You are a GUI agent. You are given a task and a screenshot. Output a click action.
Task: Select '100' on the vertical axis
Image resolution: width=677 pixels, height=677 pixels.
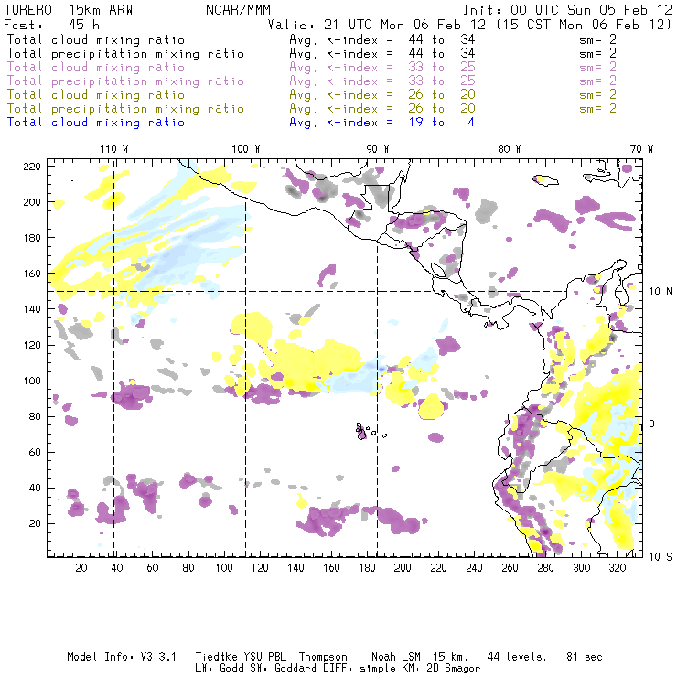(32, 381)
